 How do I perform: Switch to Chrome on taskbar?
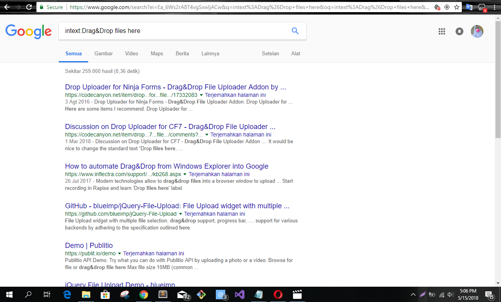144,295
